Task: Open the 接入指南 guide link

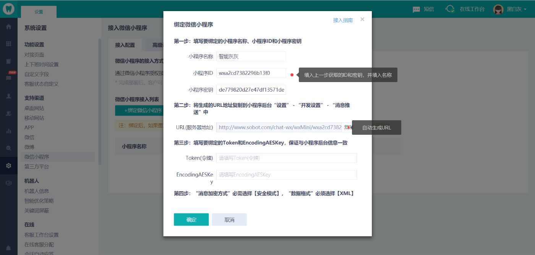Action: (x=343, y=20)
